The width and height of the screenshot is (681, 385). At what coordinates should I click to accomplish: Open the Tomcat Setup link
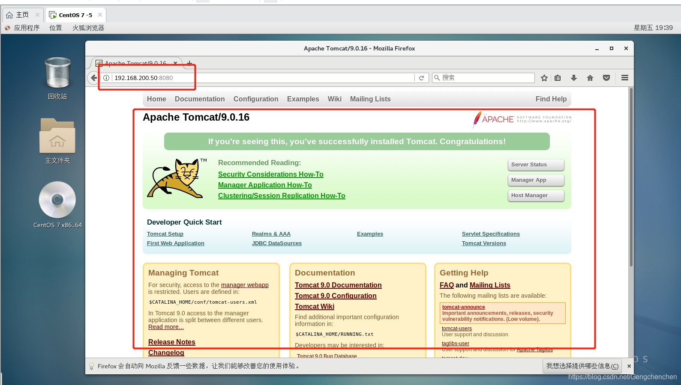(x=165, y=234)
